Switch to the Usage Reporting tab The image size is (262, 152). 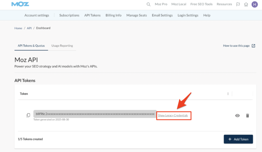62,46
